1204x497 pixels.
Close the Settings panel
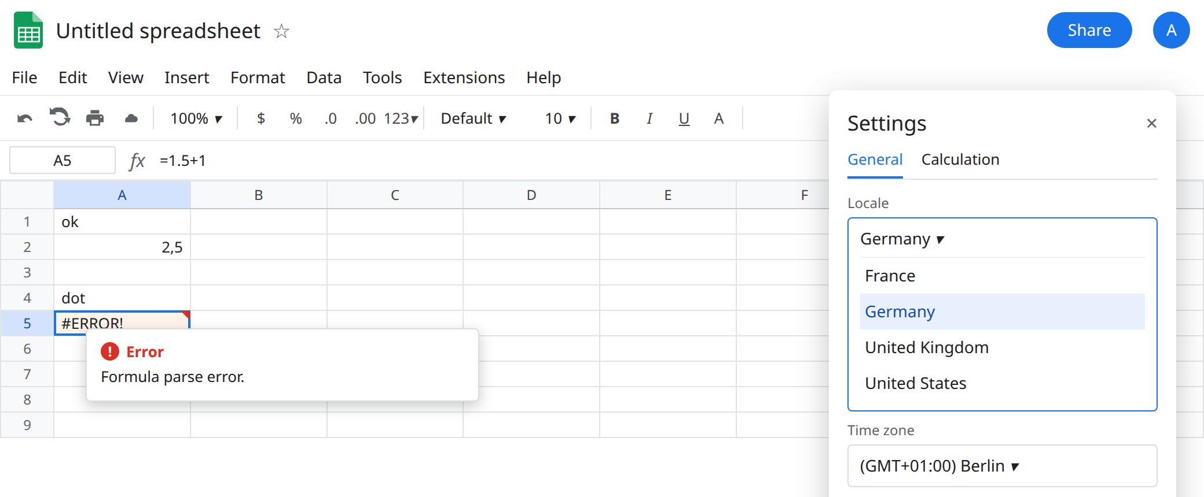click(x=1151, y=123)
